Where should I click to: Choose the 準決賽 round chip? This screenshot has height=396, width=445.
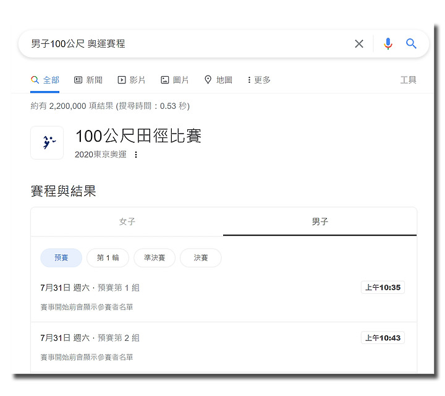coord(155,257)
